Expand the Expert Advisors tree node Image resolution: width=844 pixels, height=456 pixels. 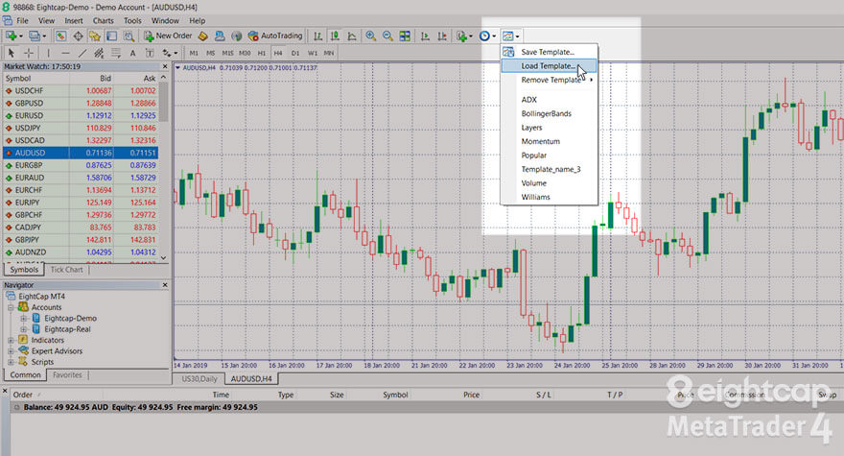coord(11,351)
